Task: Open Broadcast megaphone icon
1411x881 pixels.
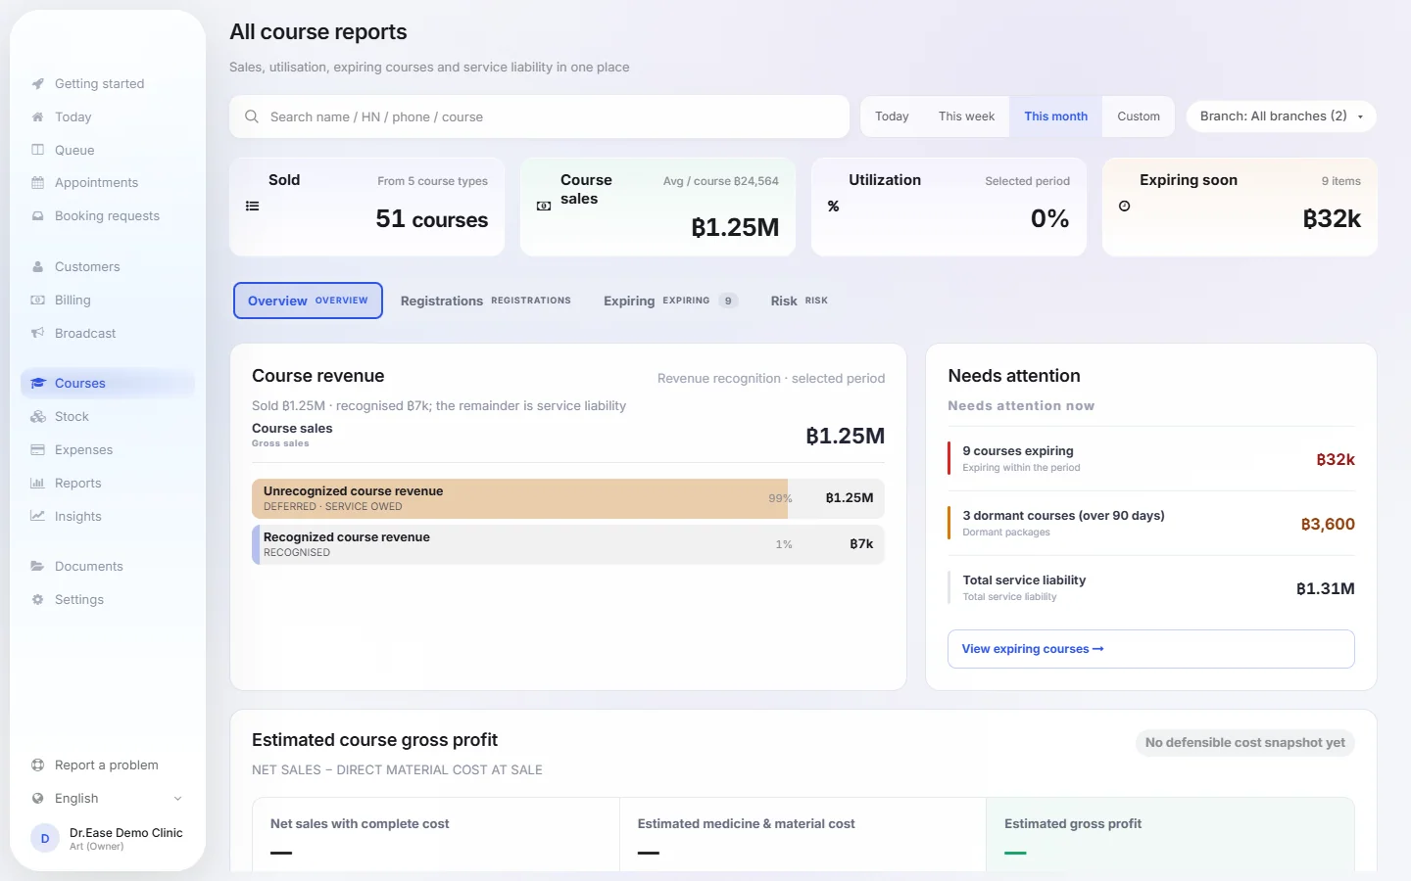Action: click(x=37, y=334)
